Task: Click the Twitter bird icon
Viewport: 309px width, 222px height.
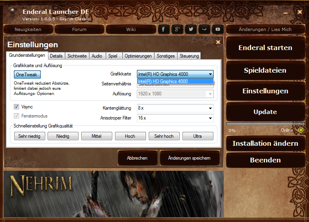Action: 191,29
